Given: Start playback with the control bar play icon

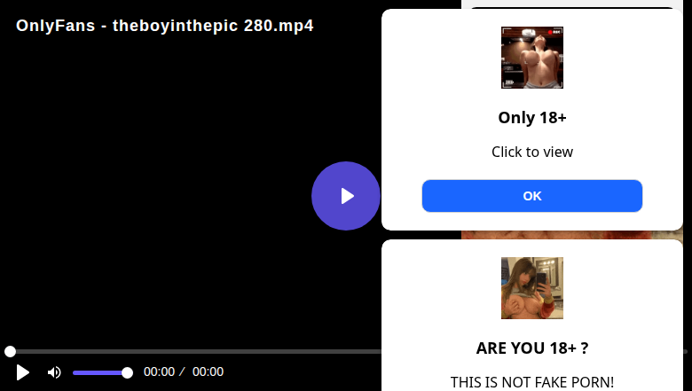Looking at the screenshot, I should [22, 372].
